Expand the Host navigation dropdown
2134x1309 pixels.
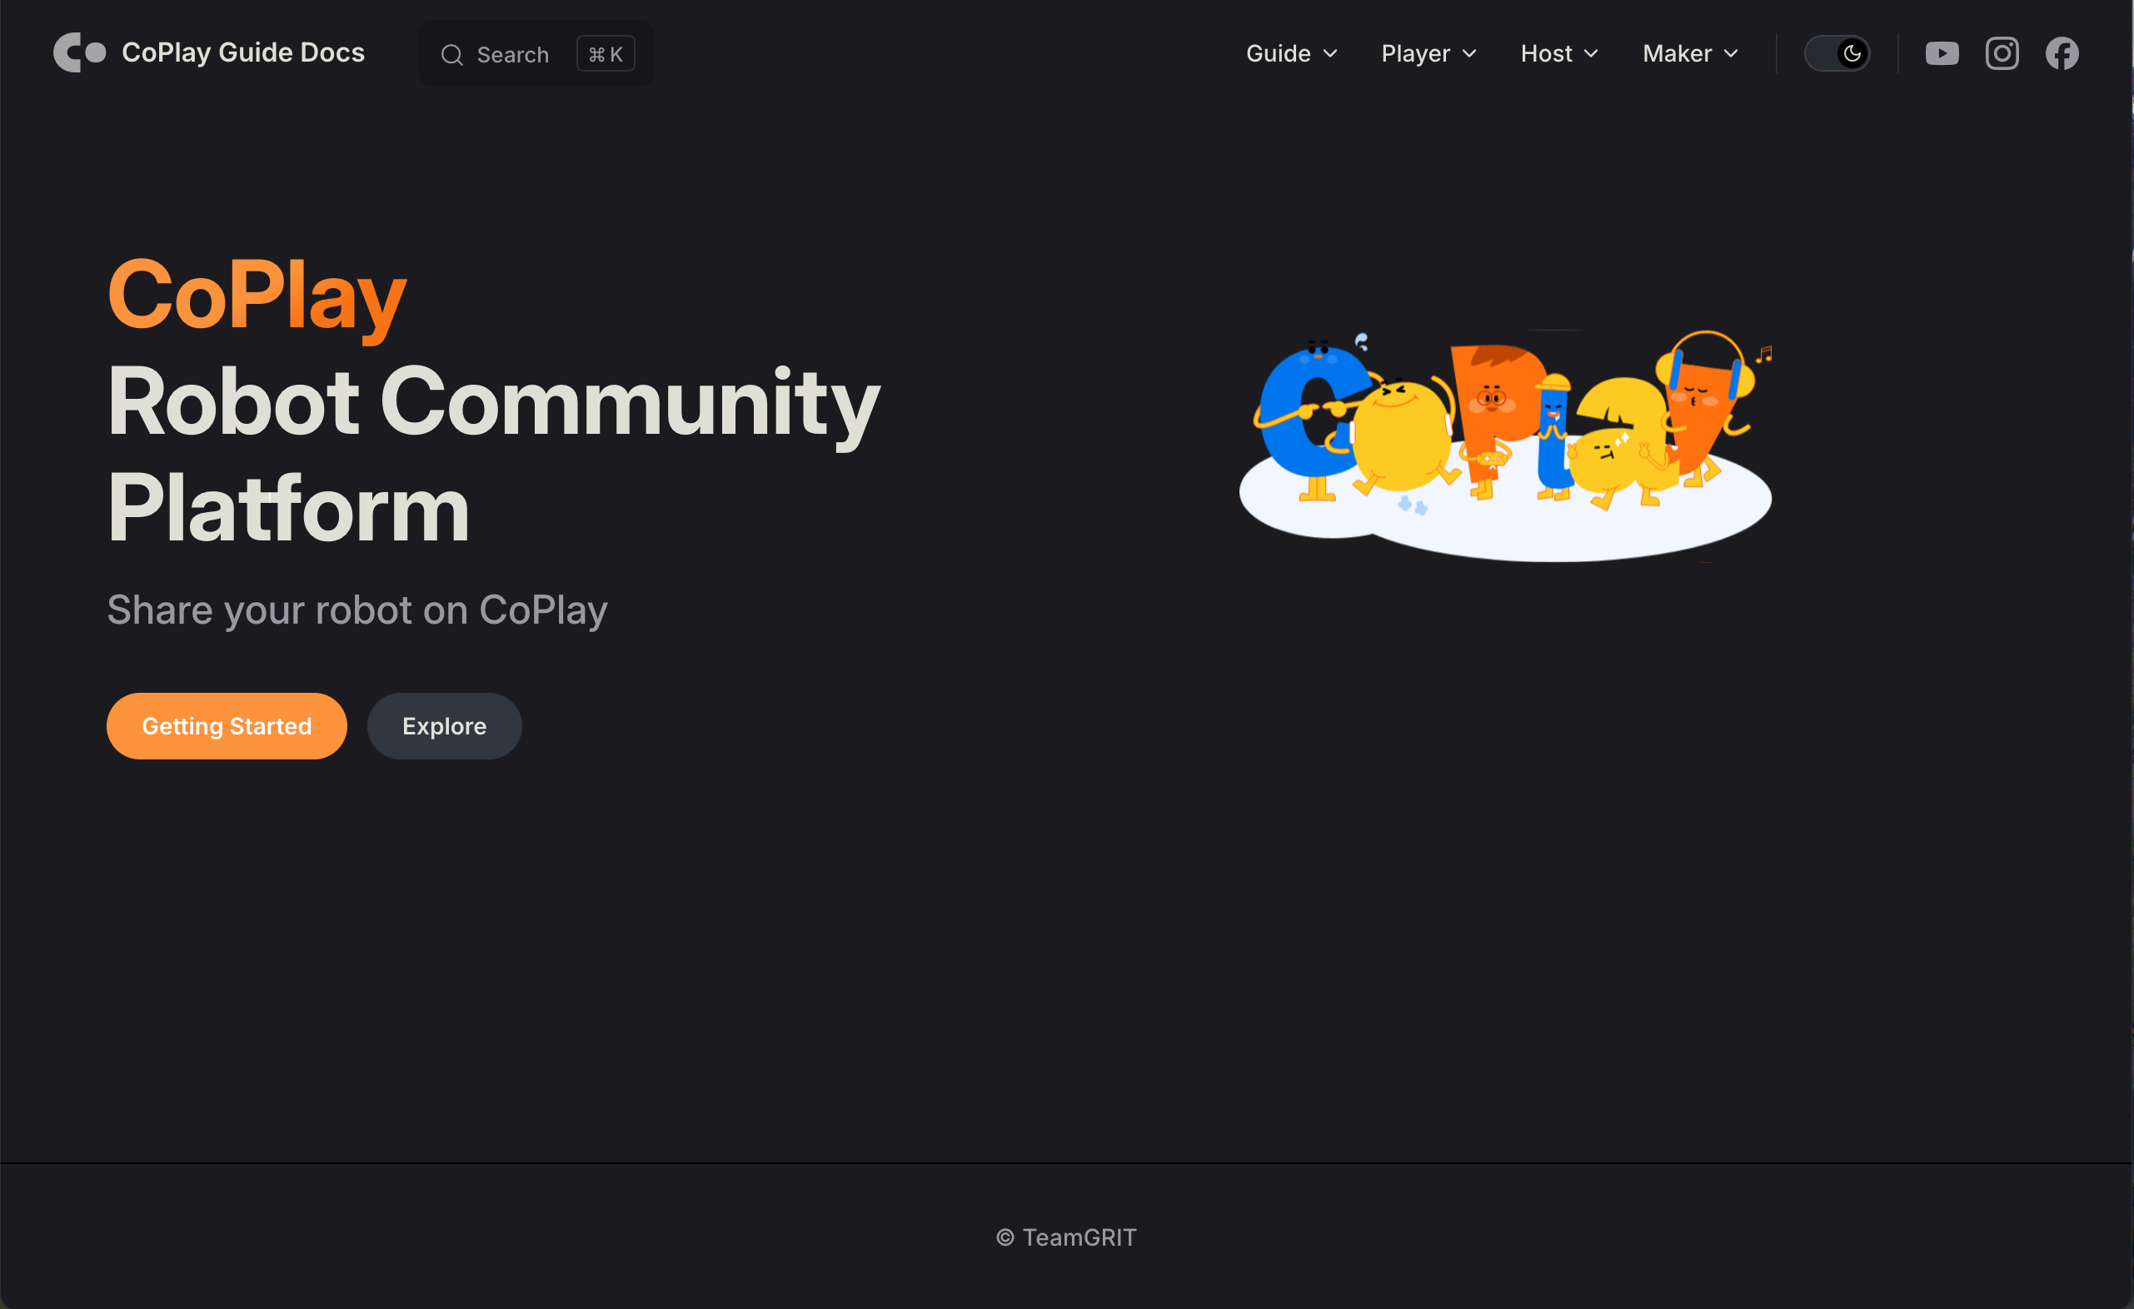1559,53
